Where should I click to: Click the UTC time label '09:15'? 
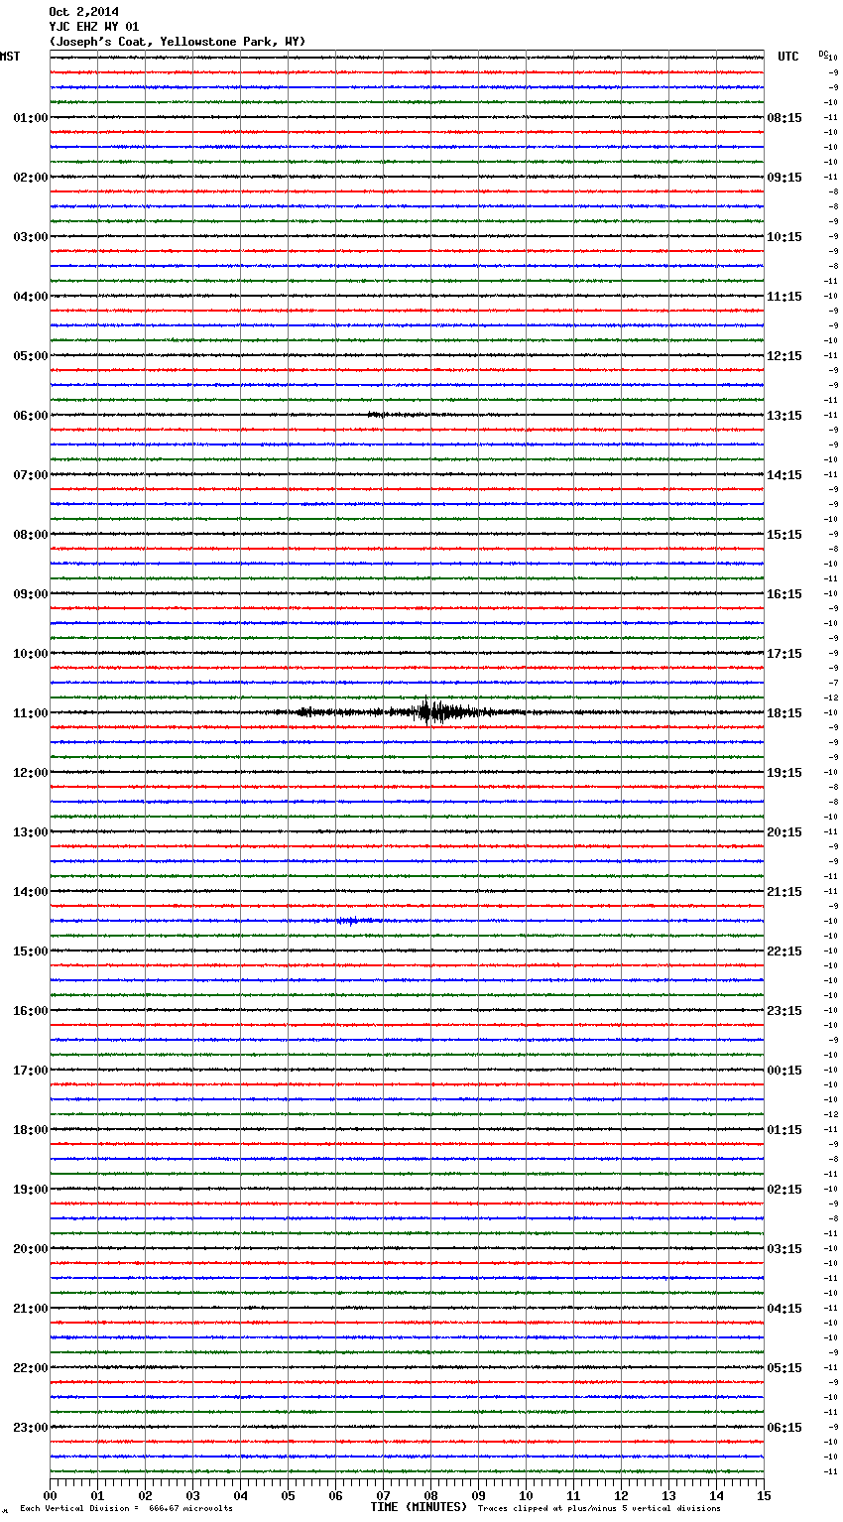[784, 178]
